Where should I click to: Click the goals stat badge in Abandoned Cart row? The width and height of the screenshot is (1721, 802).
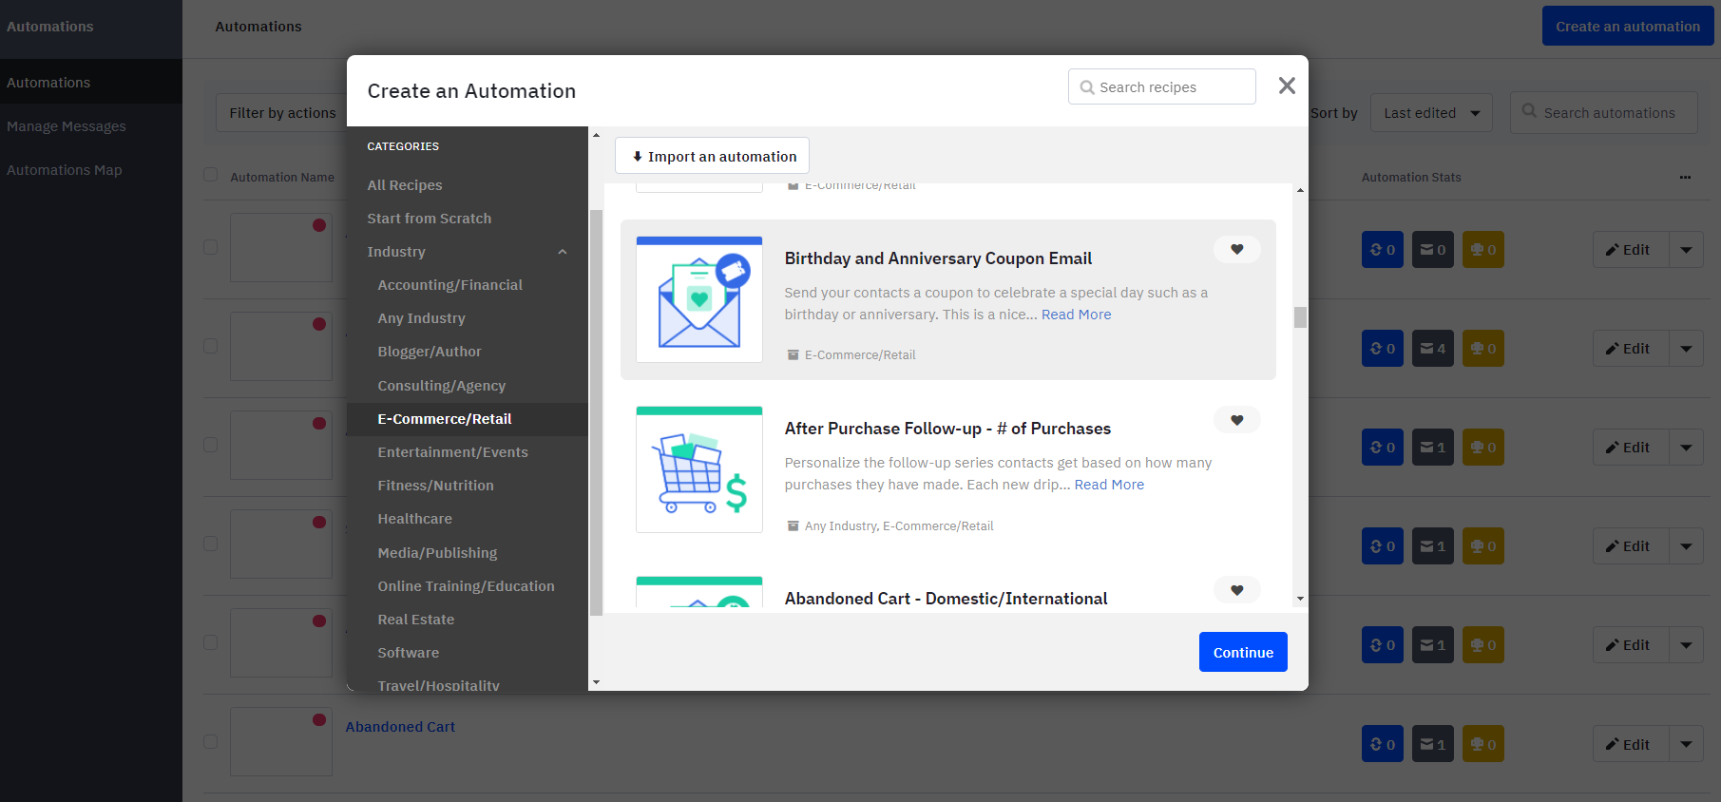1483,744
